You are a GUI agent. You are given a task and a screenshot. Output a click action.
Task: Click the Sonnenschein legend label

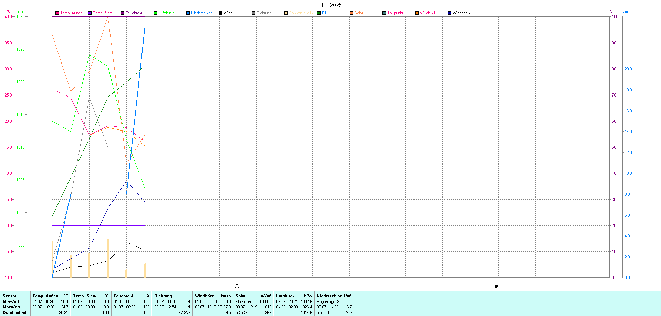click(x=301, y=13)
